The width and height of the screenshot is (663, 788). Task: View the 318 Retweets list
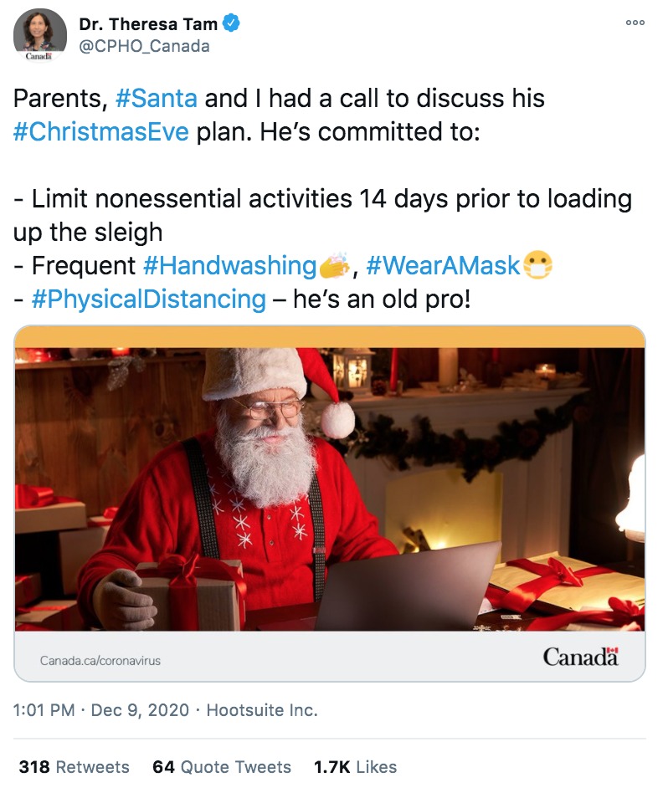tap(74, 767)
